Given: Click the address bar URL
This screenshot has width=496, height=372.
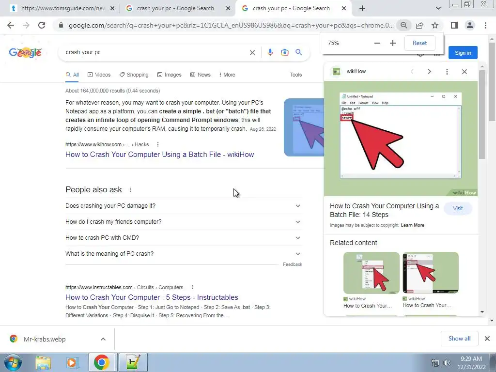Looking at the screenshot, I should [231, 25].
